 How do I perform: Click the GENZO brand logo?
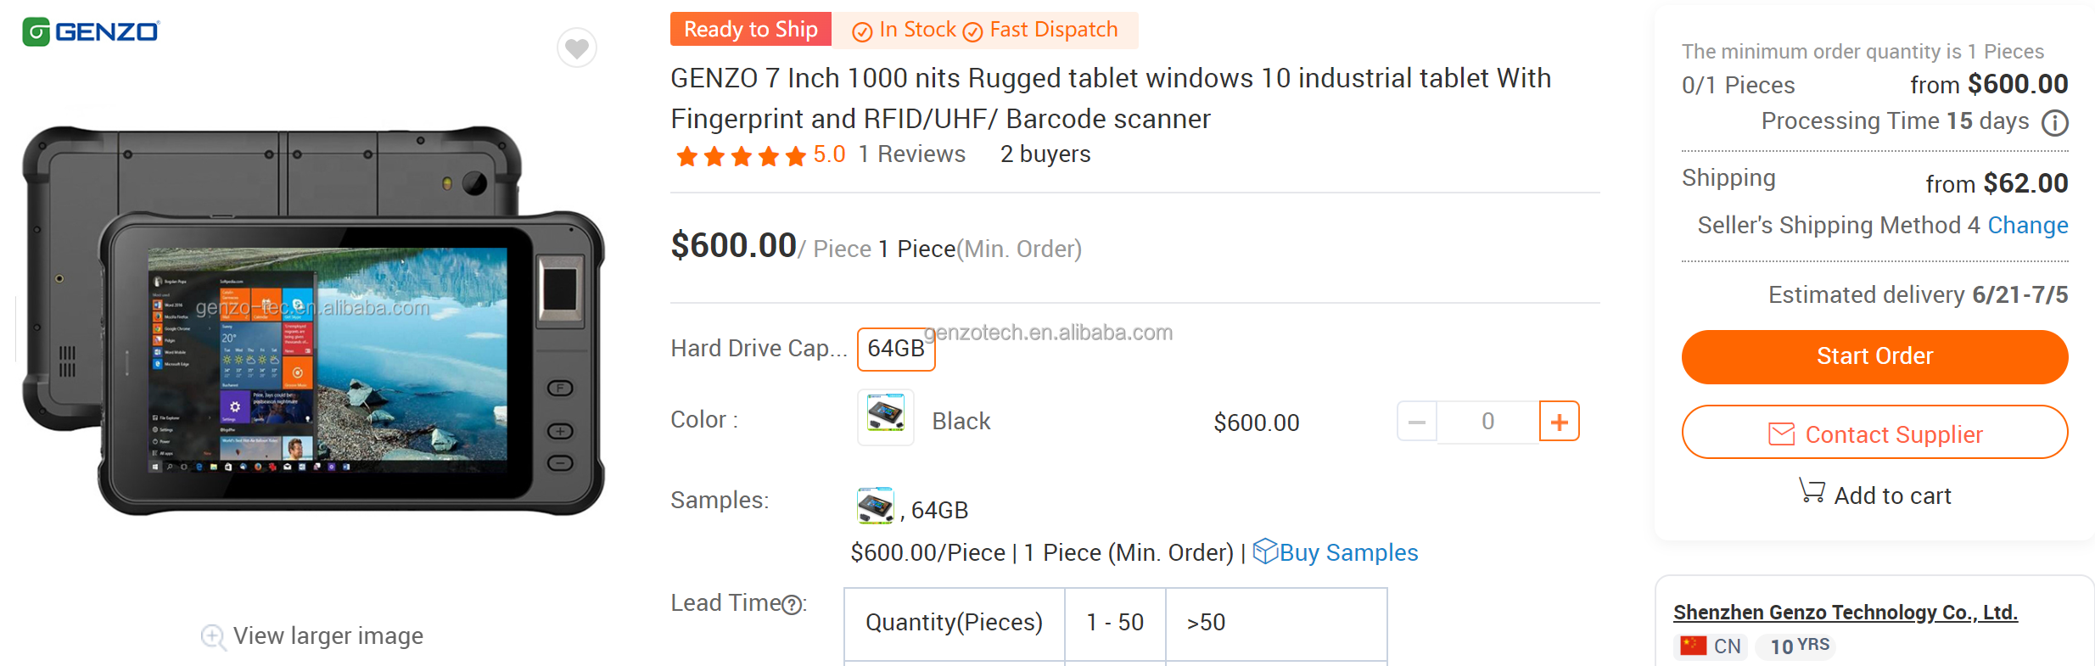tap(91, 32)
